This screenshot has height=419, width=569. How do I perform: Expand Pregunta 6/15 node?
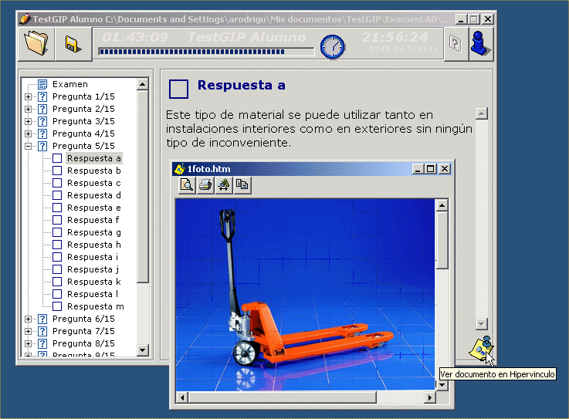point(28,319)
